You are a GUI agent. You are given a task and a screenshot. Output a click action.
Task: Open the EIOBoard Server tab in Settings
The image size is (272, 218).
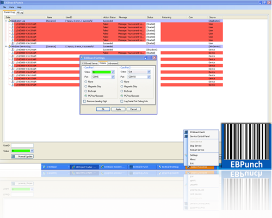tap(90, 64)
